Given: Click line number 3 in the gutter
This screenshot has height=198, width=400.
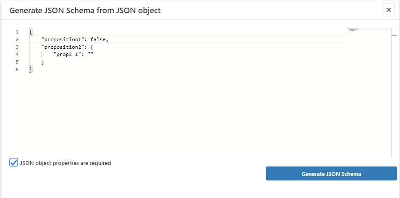Looking at the screenshot, I should (17, 47).
